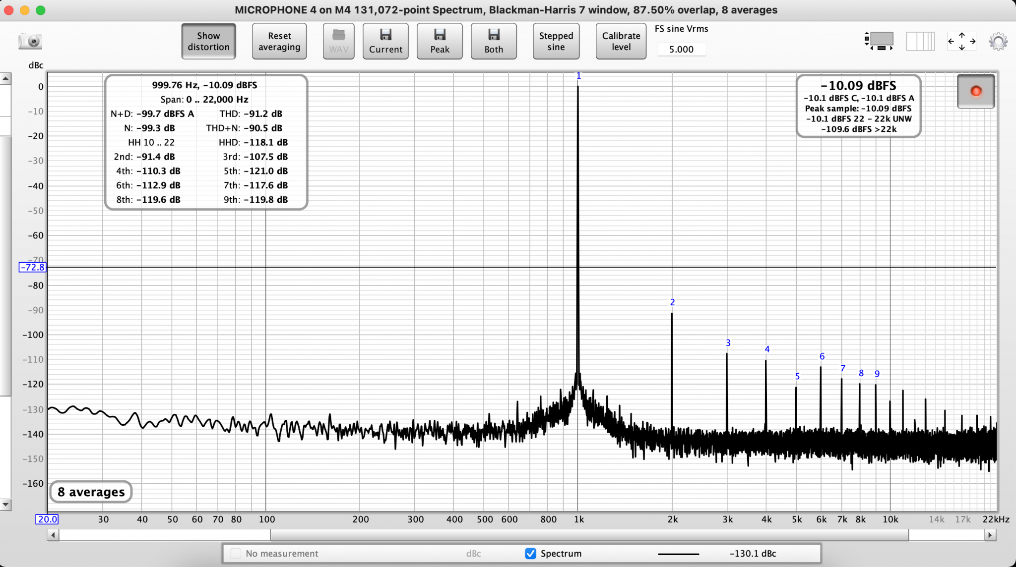The width and height of the screenshot is (1016, 567).
Task: Click harmonic marker 2 on the graph
Action: point(672,302)
